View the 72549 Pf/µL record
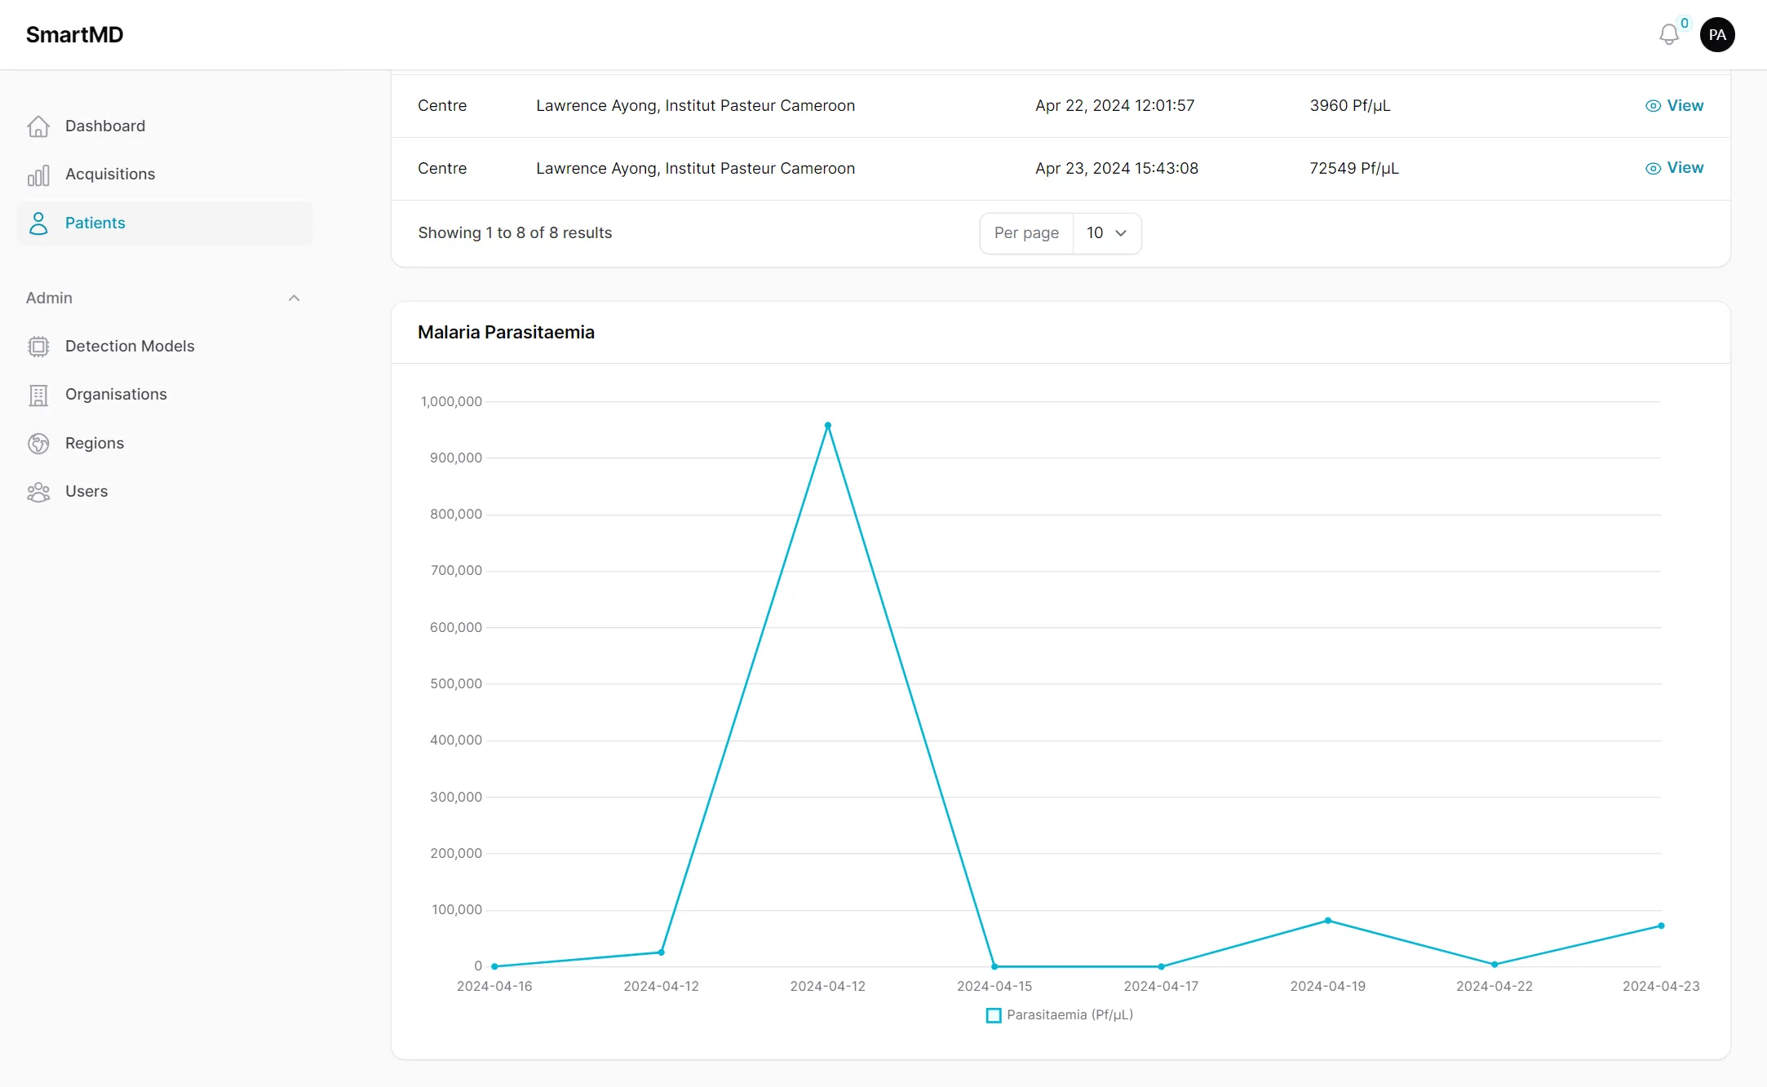This screenshot has width=1767, height=1087. point(1684,168)
